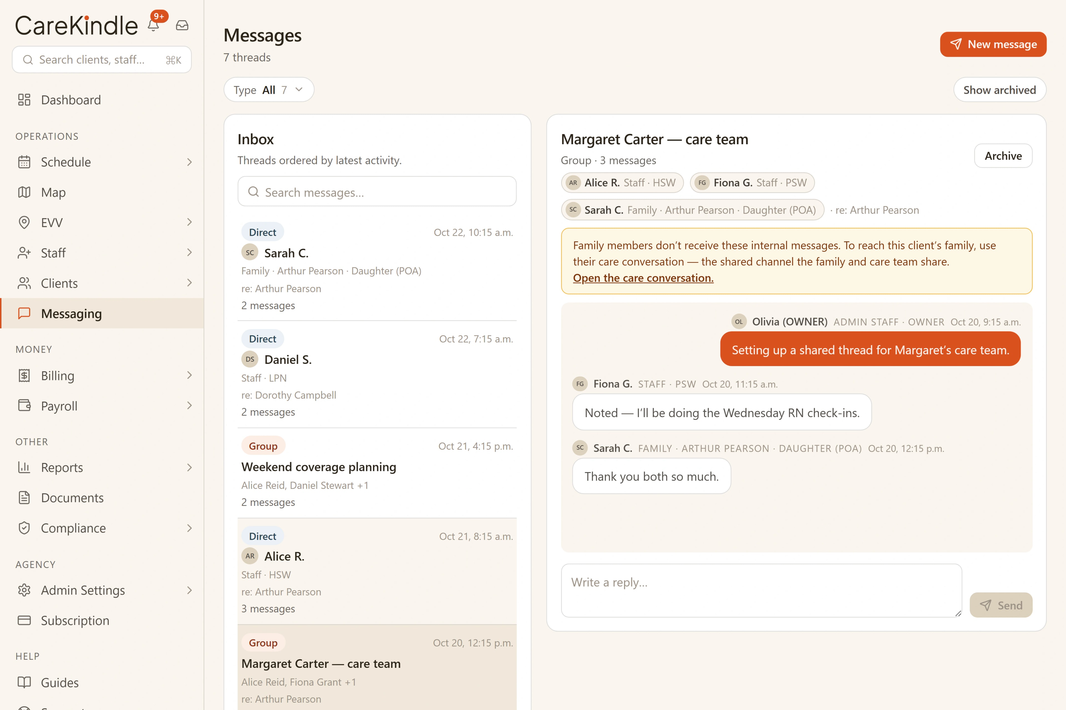Image resolution: width=1066 pixels, height=710 pixels.
Task: Expand the Schedule menu chevron
Action: pyautogui.click(x=189, y=162)
